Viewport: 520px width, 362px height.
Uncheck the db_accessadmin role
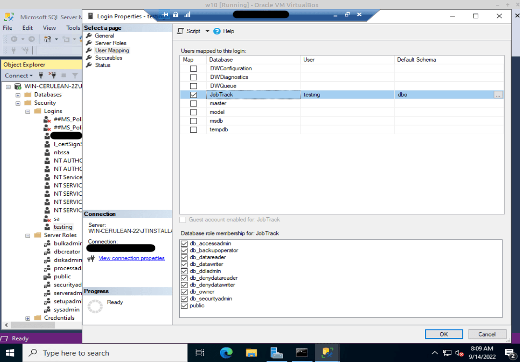[185, 244]
